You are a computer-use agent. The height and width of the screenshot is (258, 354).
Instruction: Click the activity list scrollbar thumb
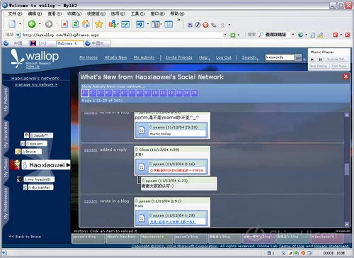tap(347, 169)
